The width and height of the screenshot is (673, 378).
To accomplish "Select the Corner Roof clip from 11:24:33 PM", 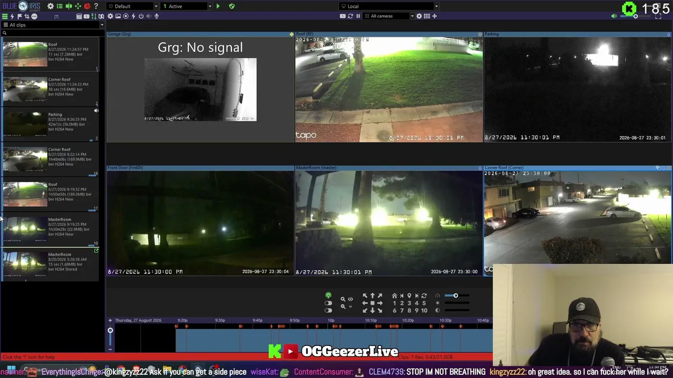I will point(50,89).
